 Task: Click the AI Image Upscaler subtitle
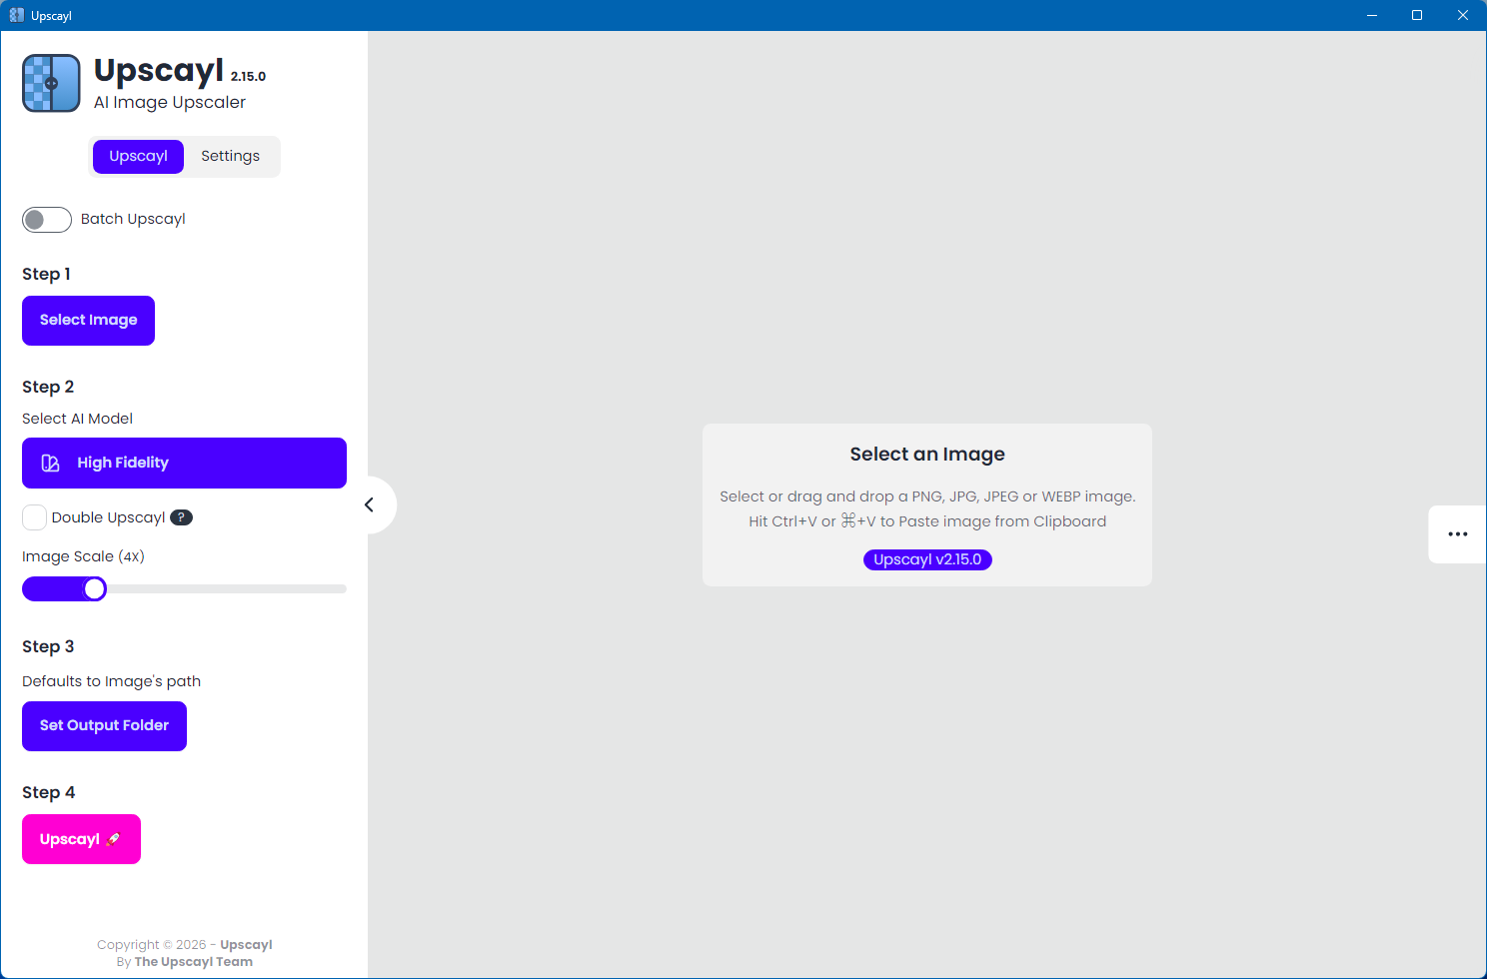click(x=170, y=102)
